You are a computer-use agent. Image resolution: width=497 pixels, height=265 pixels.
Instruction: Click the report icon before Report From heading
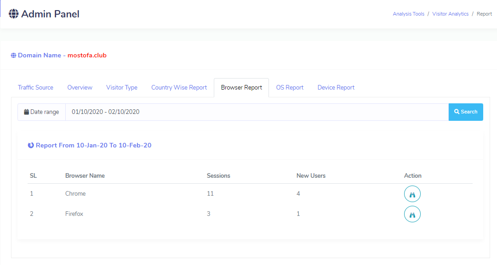click(31, 146)
